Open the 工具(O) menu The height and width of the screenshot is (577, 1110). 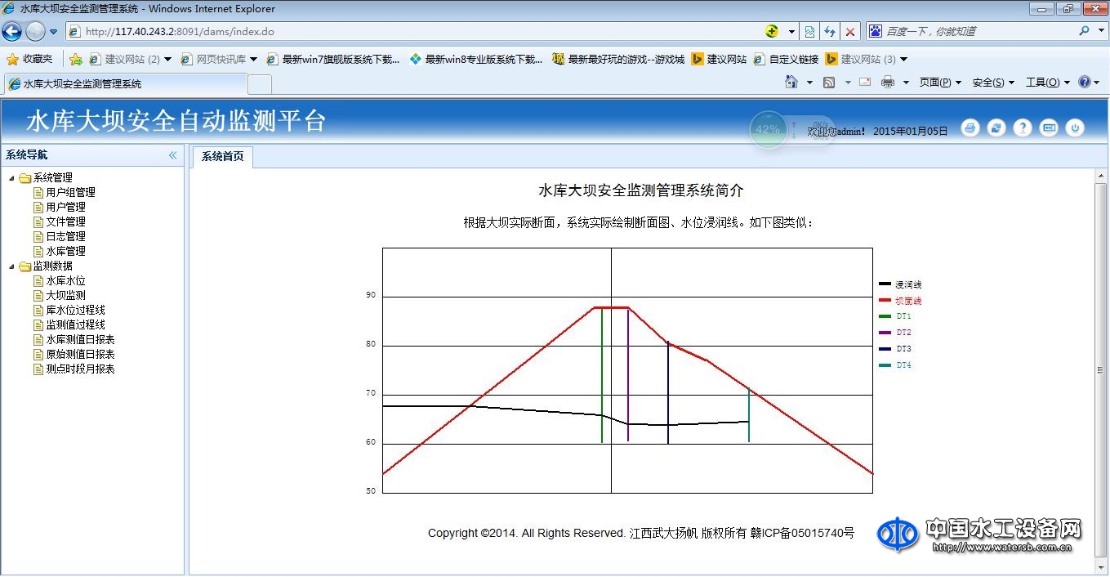pyautogui.click(x=1047, y=83)
